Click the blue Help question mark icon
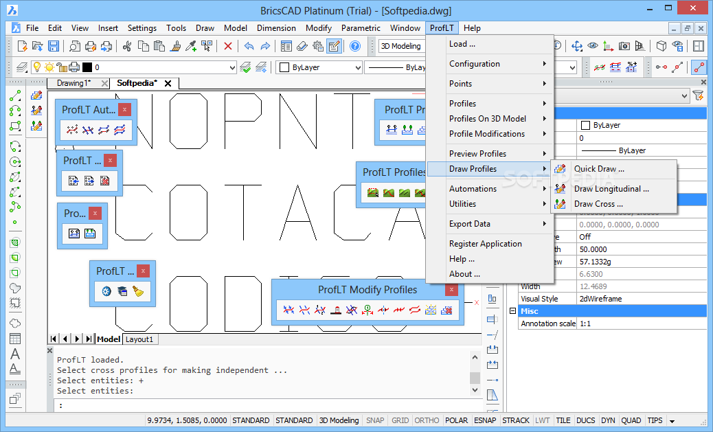 pyautogui.click(x=355, y=46)
